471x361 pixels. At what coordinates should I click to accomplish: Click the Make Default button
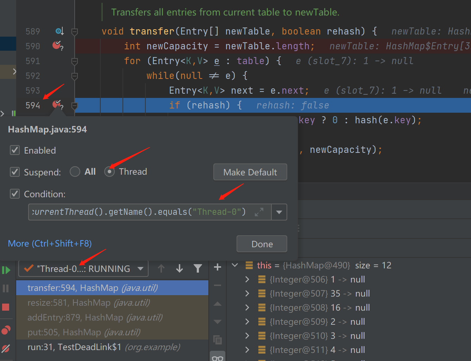[250, 172]
